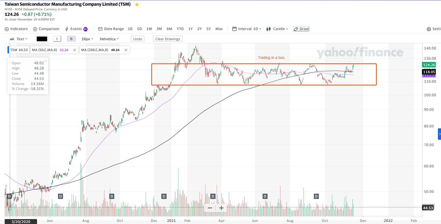The image size is (441, 224).
Task: Click the Undo button
Action: pos(138,39)
